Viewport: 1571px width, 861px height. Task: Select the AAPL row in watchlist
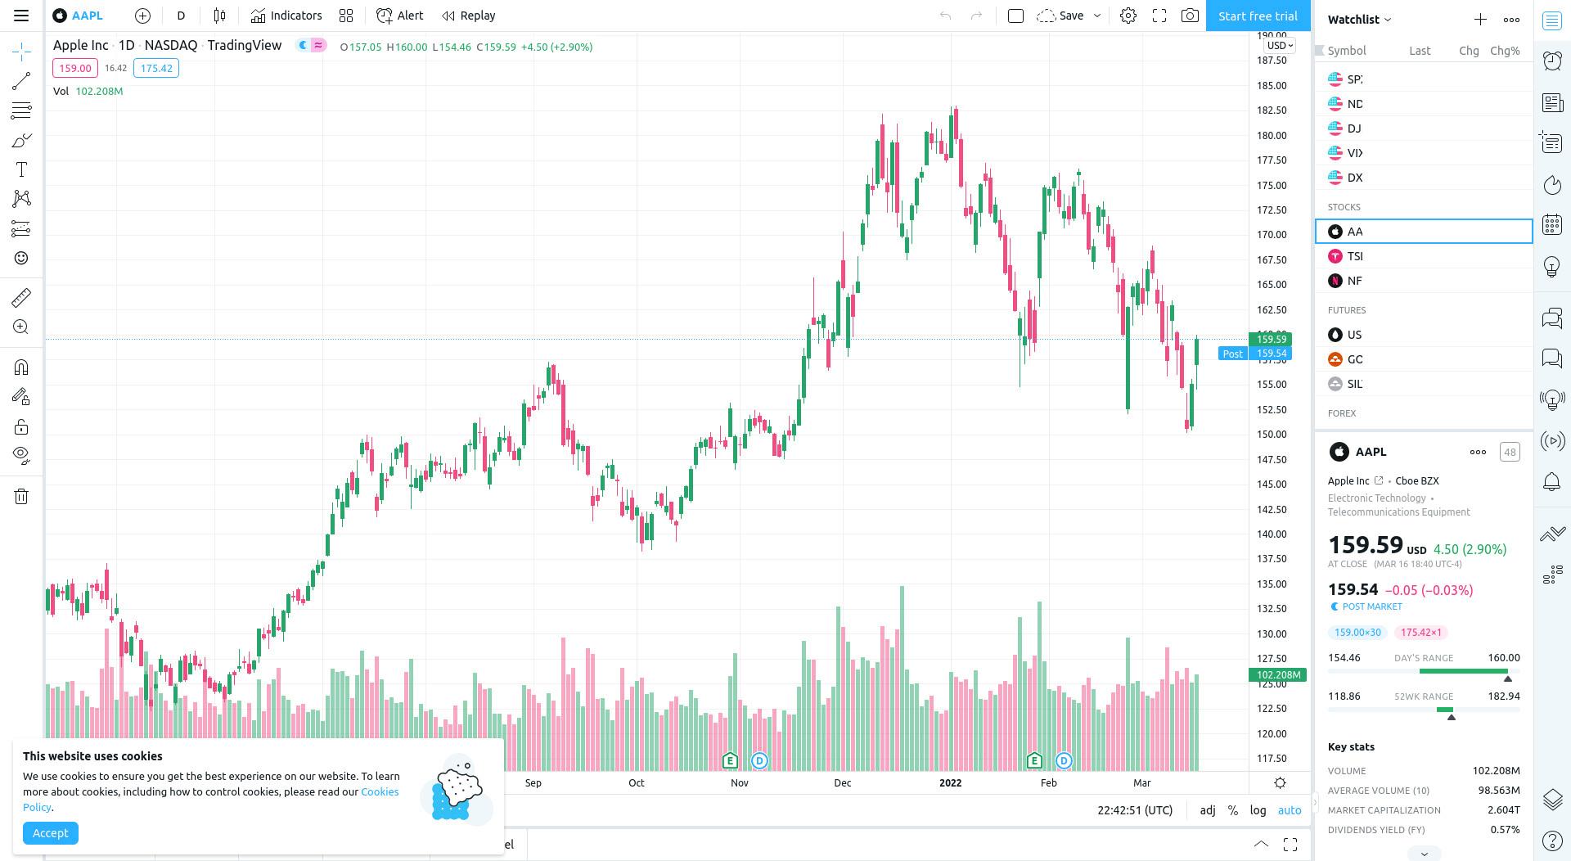(1424, 232)
